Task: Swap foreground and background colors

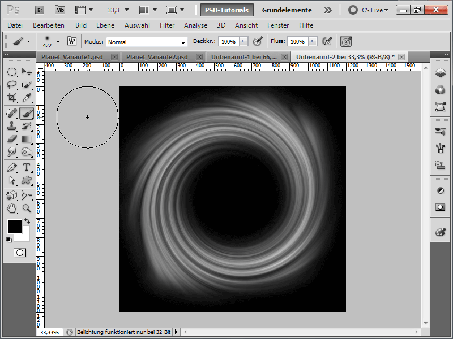Action: [x=27, y=221]
